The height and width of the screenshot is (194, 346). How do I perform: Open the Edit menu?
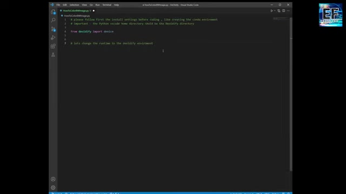click(x=65, y=5)
